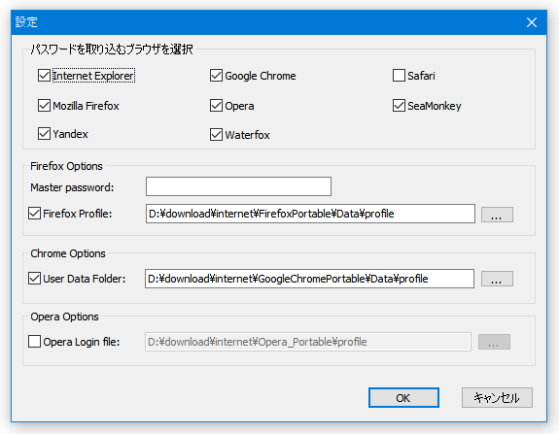
Task: Disable the User Data Folder checkbox
Action: [x=34, y=279]
